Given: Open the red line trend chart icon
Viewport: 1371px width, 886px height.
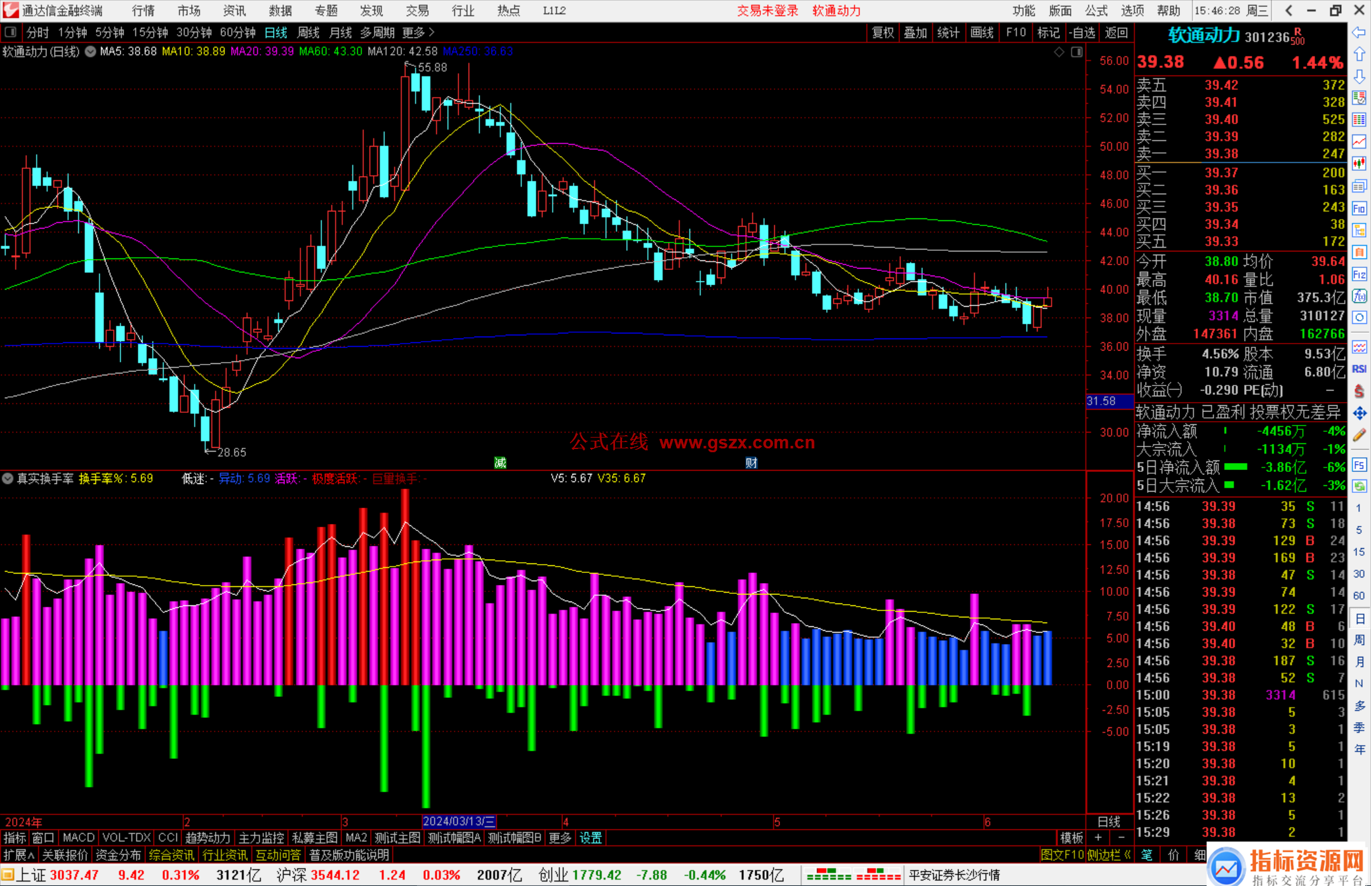Looking at the screenshot, I should (x=1359, y=142).
